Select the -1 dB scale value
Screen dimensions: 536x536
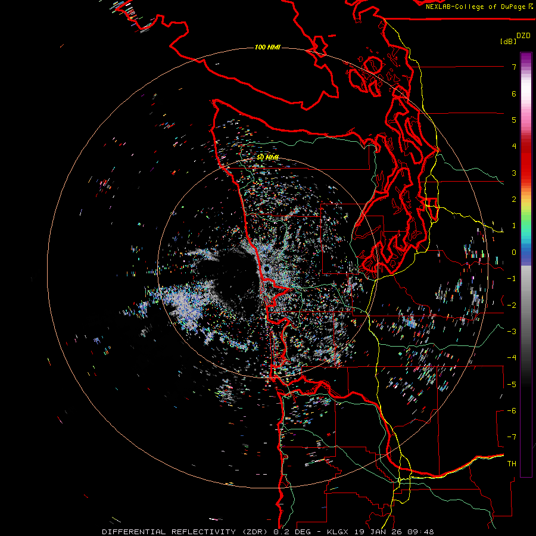coord(512,279)
